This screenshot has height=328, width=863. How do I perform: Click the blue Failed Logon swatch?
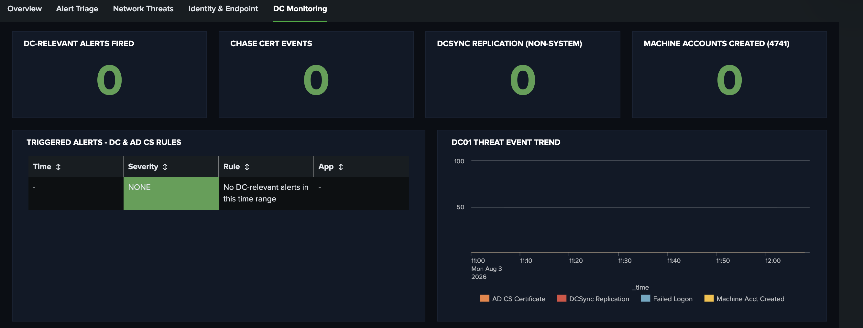645,298
